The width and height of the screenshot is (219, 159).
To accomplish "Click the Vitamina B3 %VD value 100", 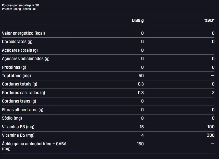I will pos(211,127).
